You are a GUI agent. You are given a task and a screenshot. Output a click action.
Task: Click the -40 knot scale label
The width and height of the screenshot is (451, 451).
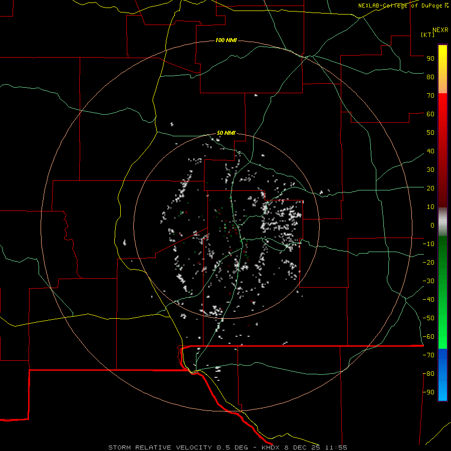tap(428, 300)
